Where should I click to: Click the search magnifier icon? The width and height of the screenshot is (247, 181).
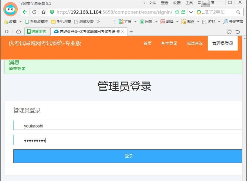tap(238, 12)
